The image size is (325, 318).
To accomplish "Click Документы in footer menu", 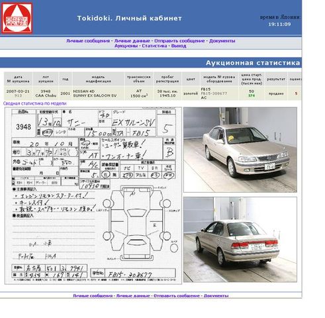I will point(216,295).
